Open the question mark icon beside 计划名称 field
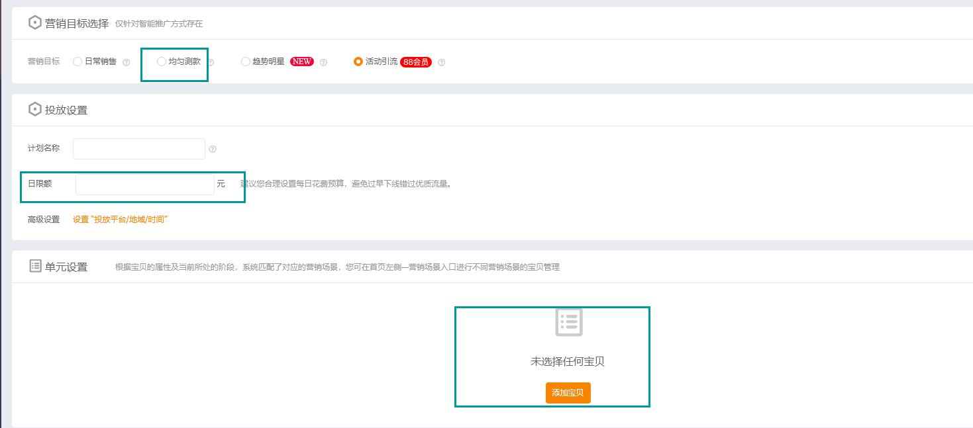Viewport: 973px width, 428px height. pyautogui.click(x=213, y=149)
